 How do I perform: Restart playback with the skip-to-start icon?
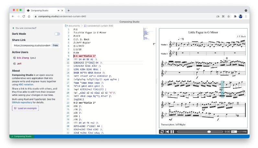167,132
